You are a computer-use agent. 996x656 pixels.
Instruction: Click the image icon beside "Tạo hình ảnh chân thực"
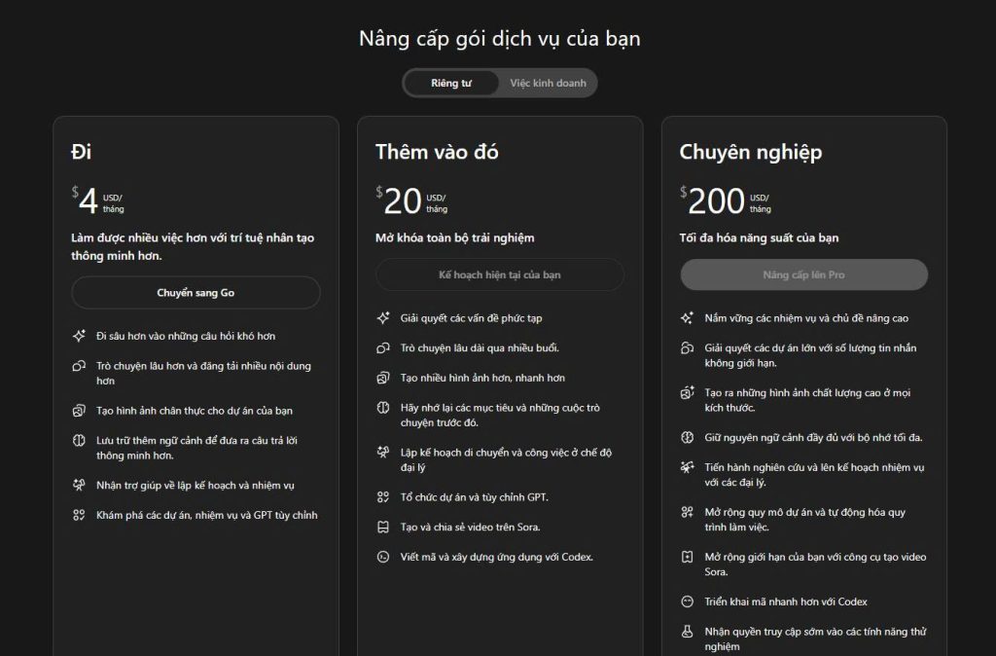79,411
